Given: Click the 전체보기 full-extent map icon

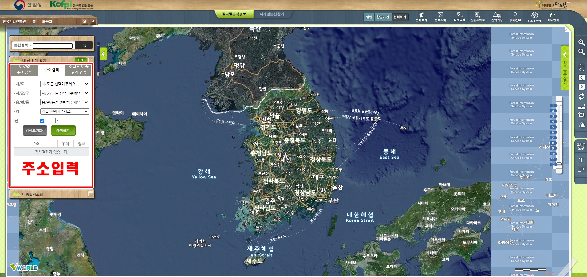Looking at the screenshot, I should point(421,17).
